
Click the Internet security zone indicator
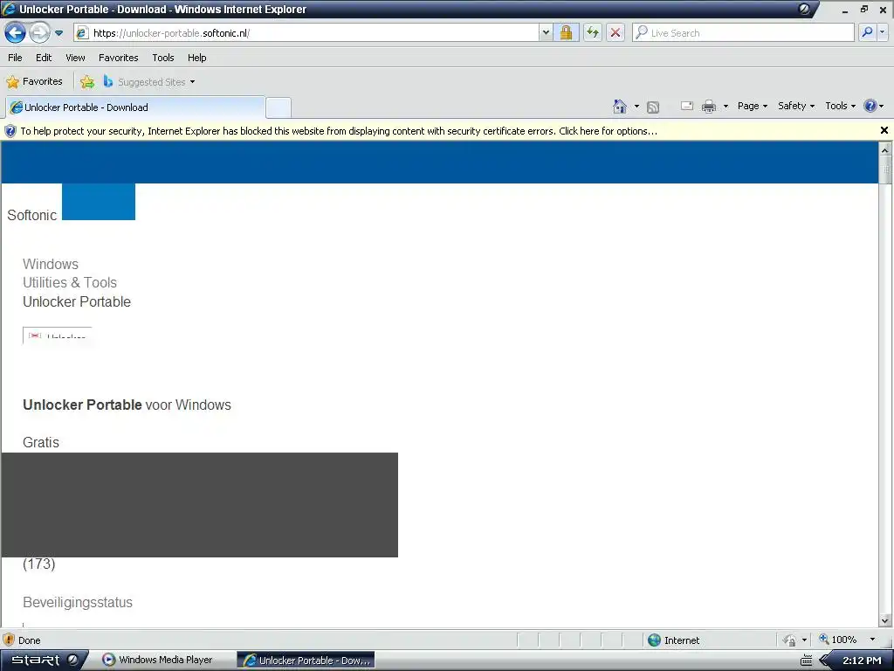point(675,640)
